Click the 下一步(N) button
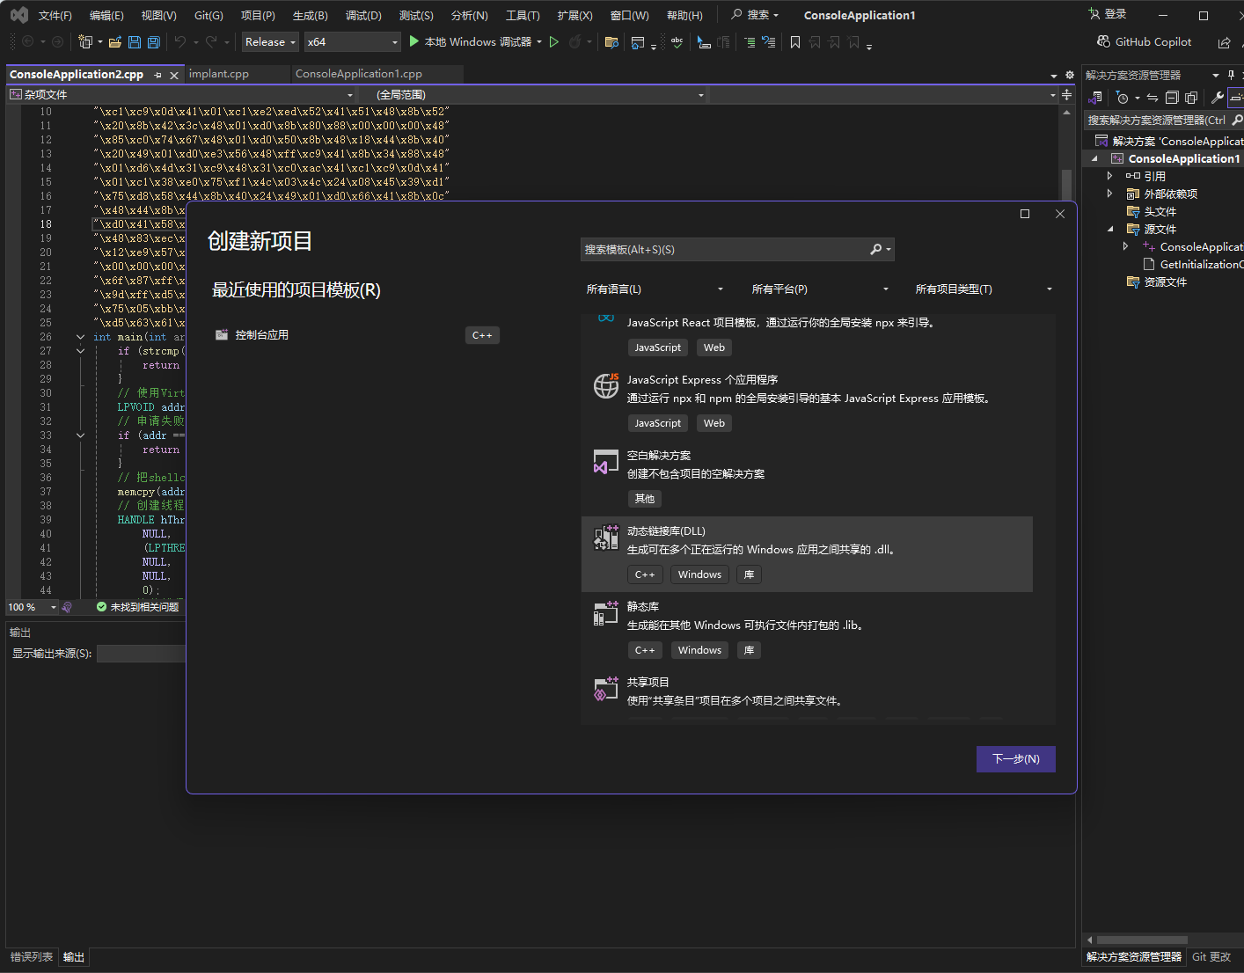 [x=1016, y=759]
